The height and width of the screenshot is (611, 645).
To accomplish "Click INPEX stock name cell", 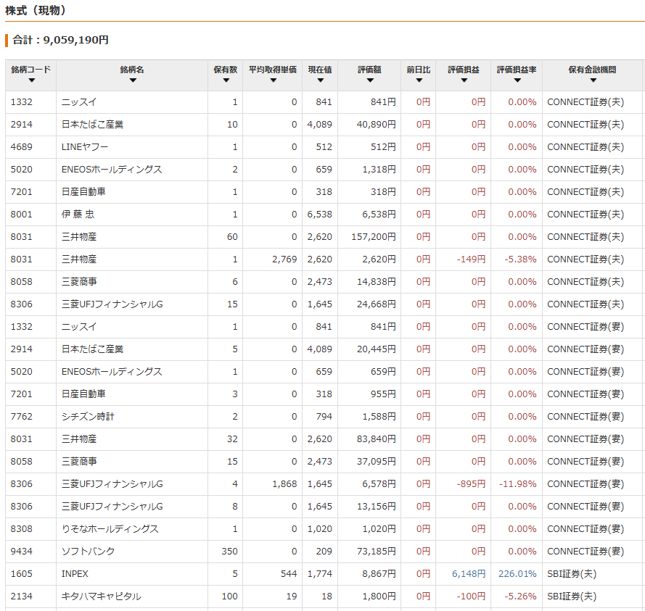I will (132, 574).
